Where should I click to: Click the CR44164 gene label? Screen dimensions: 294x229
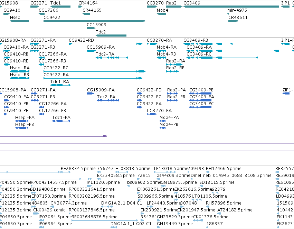click(x=88, y=3)
